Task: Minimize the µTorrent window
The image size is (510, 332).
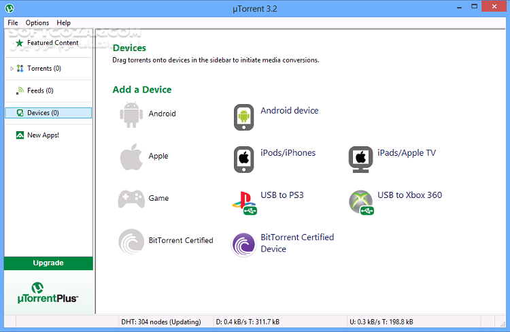Action: tap(459, 7)
